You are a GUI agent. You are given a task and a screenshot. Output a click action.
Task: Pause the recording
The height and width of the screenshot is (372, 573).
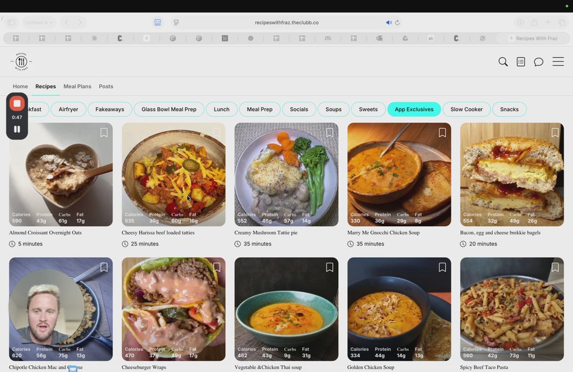[x=17, y=130]
